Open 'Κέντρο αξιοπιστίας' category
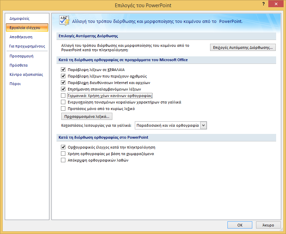 pyautogui.click(x=27, y=74)
